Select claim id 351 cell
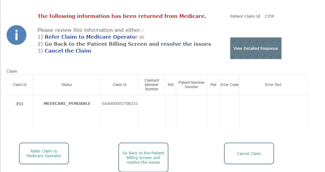The width and height of the screenshot is (325, 172). tap(20, 104)
